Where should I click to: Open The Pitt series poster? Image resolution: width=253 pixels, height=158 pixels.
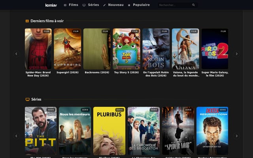coord(41,131)
